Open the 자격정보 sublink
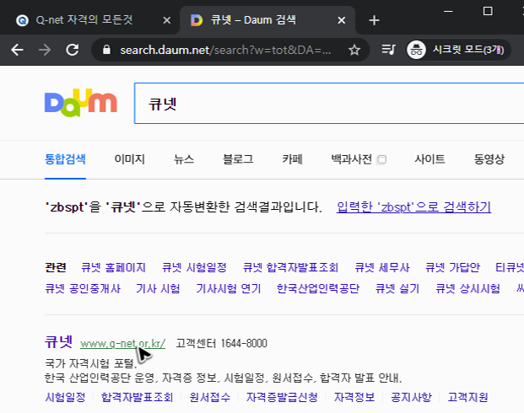The width and height of the screenshot is (524, 413). (354, 397)
